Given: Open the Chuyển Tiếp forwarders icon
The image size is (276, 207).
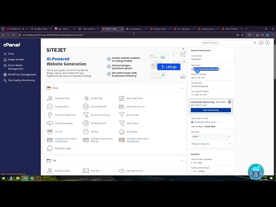Looking at the screenshot, I should [x=86, y=98].
